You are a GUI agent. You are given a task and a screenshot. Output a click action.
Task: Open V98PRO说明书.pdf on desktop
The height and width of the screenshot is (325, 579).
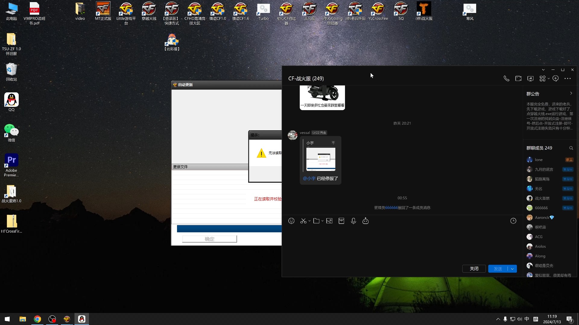pos(34,13)
